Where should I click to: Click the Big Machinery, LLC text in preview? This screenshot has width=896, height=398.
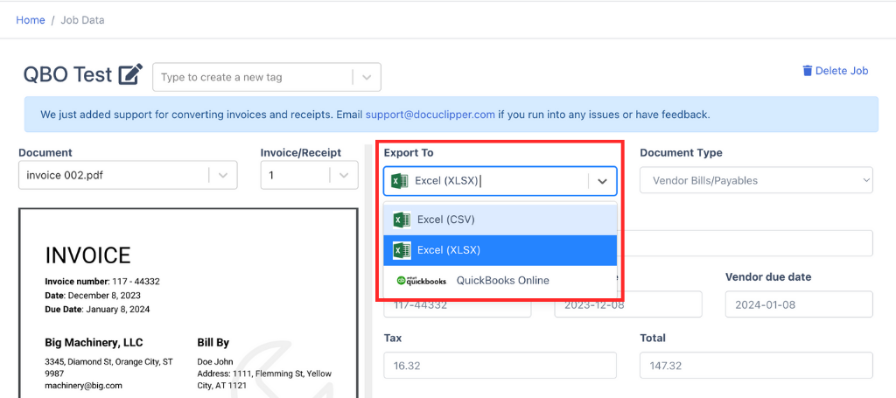coord(94,343)
